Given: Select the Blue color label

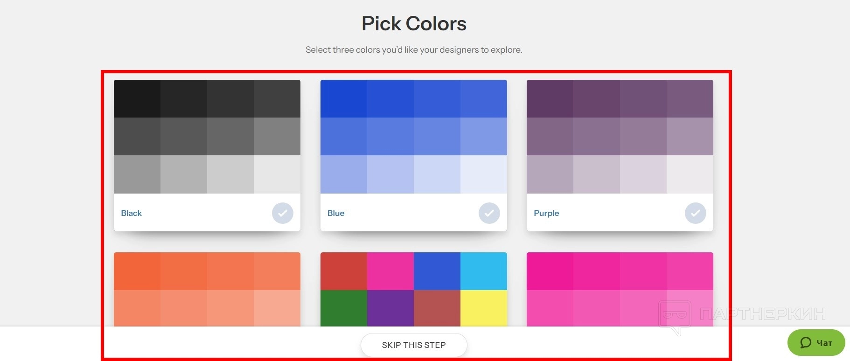Looking at the screenshot, I should click(336, 213).
